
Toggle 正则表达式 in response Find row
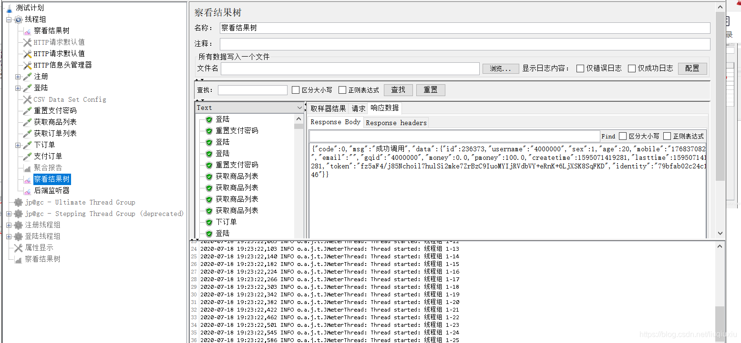pos(667,137)
